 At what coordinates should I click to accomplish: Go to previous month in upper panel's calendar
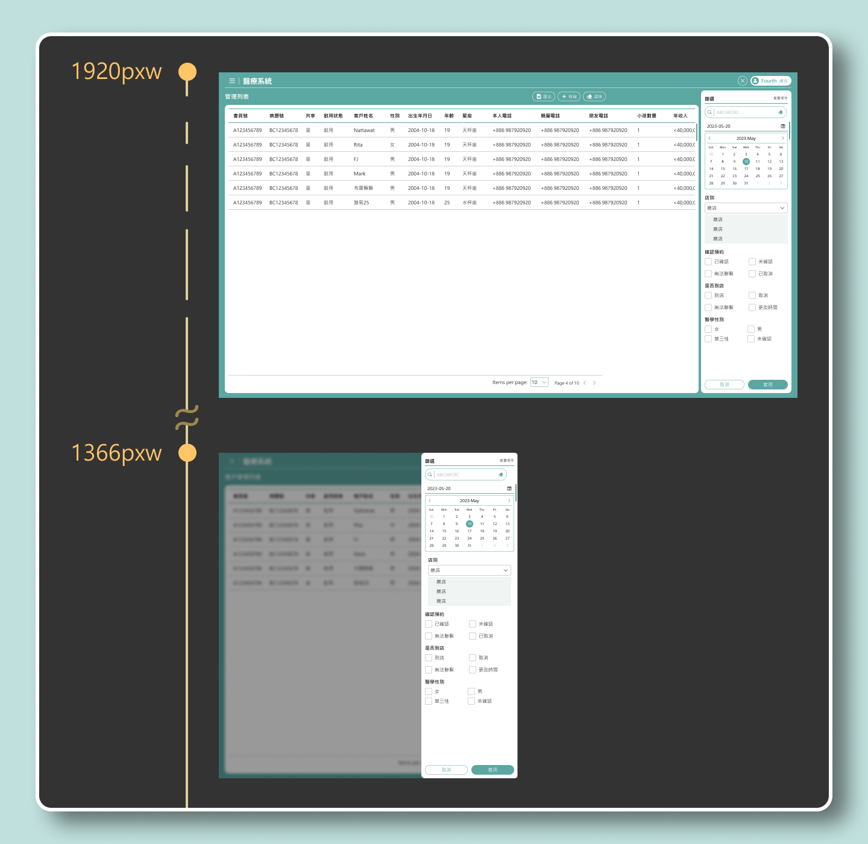tap(709, 138)
